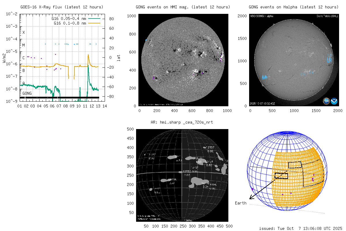346x231 pixels.
Task: Select the GOES-16 X-Ray flux plot title
Action: (x=62, y=7)
